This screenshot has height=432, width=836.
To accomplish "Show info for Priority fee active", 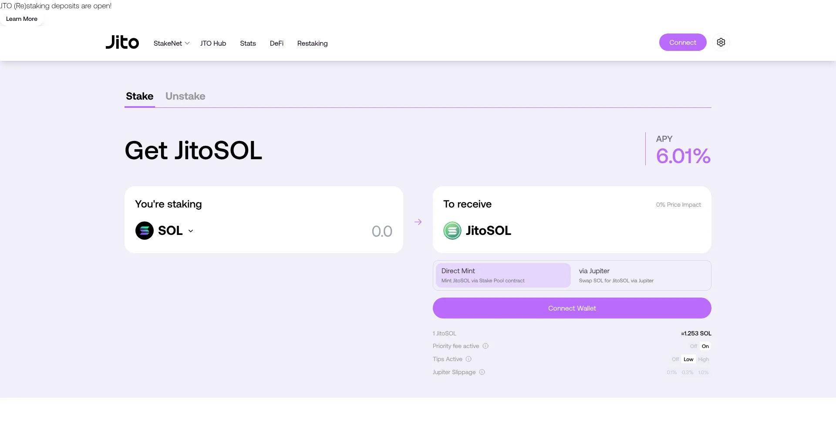I will [485, 346].
